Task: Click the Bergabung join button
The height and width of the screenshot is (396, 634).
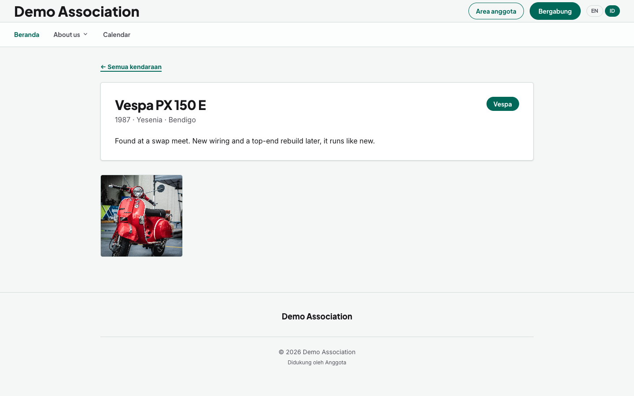Action: tap(555, 11)
